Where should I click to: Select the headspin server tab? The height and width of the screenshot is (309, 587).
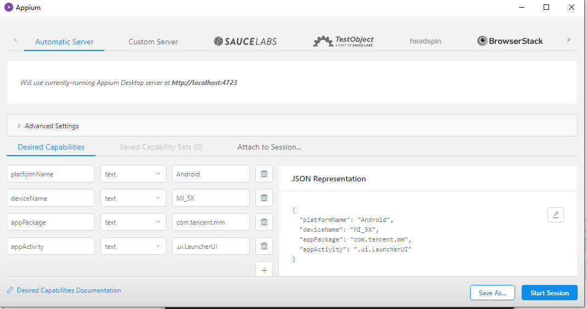[x=425, y=41]
